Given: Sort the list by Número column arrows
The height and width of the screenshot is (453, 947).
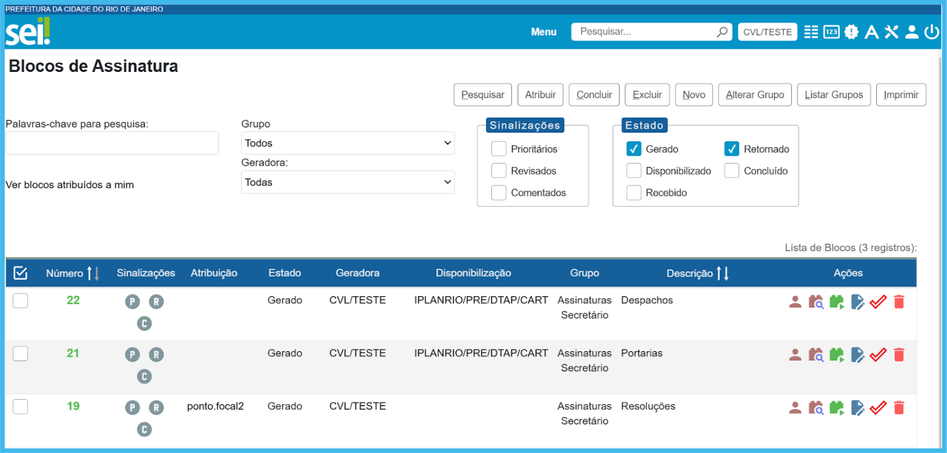Looking at the screenshot, I should 93,273.
